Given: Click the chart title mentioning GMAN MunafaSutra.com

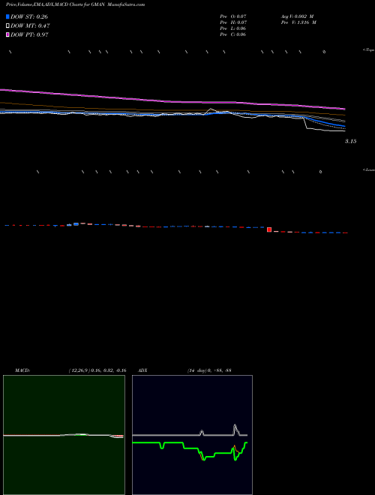Looking at the screenshot, I should [76, 4].
